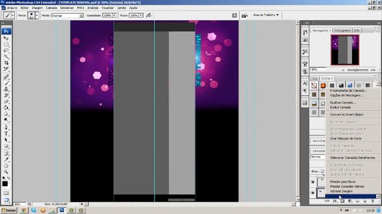Hide the selected bottom layer
The width and height of the screenshot is (382, 214).
coord(313,193)
